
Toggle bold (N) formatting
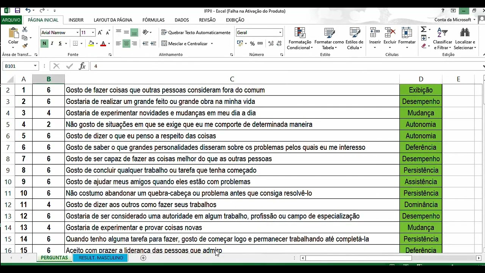(x=44, y=44)
